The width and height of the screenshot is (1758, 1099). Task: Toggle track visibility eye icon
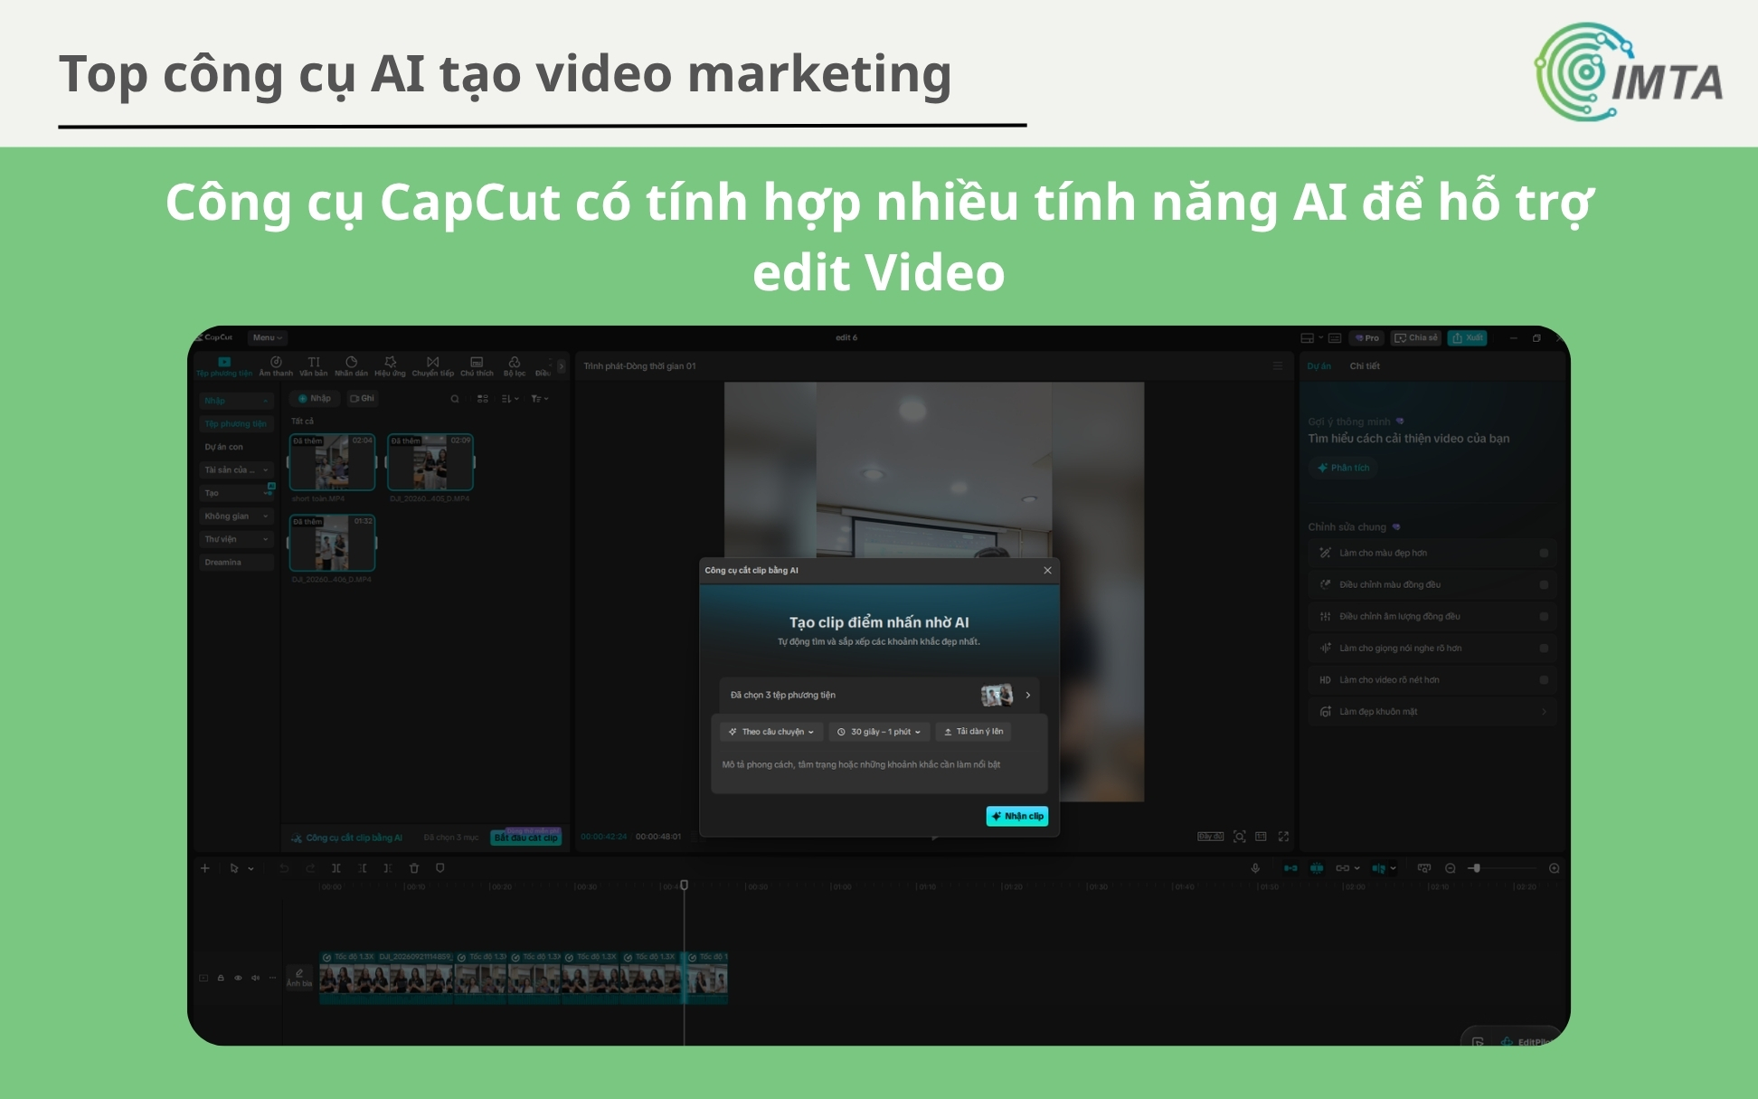[x=238, y=978]
